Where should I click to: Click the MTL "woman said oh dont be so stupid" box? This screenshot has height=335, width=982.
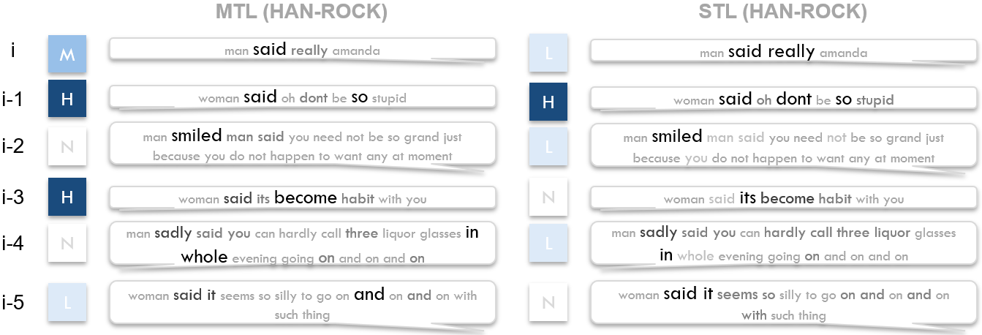pyautogui.click(x=303, y=97)
